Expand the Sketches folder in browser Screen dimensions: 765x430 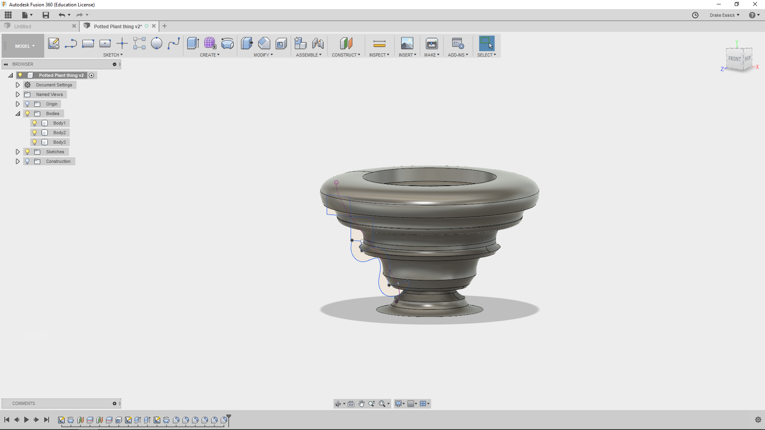tap(18, 152)
